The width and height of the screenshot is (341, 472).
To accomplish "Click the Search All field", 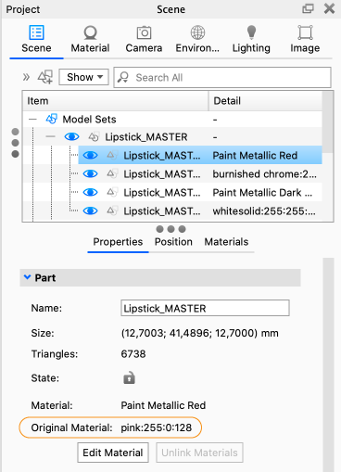I will pyautogui.click(x=222, y=77).
